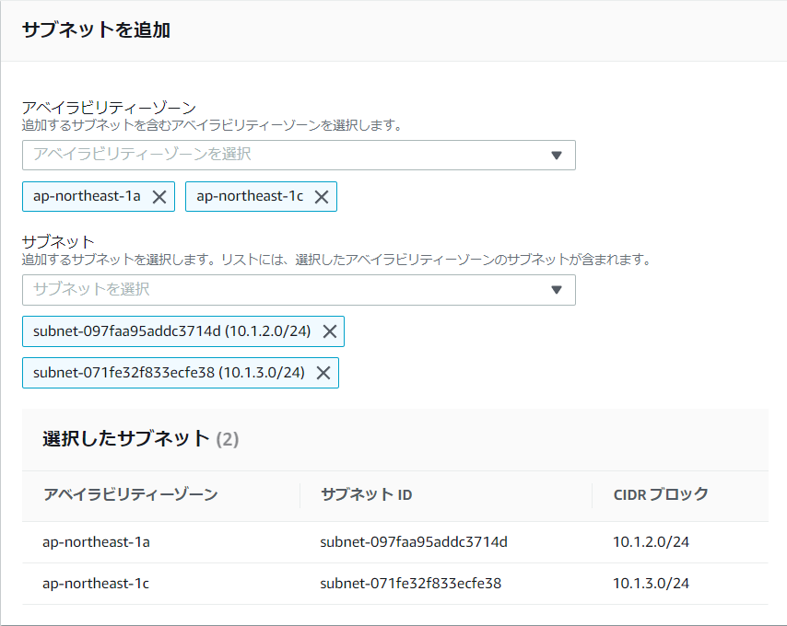Click the アベイラビリティーゾーンを選択 field
The height and width of the screenshot is (626, 787).
coord(299,155)
